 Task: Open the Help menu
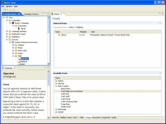(x=16, y=6)
